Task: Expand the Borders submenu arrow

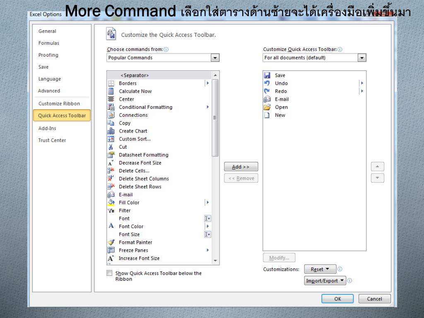Action: click(x=207, y=83)
